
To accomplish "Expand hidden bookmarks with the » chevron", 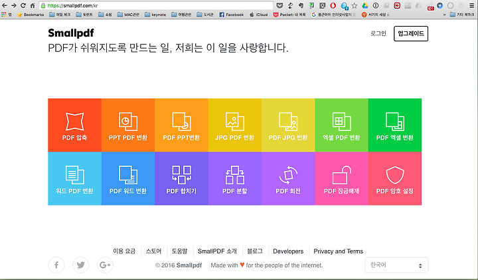I will click(444, 15).
